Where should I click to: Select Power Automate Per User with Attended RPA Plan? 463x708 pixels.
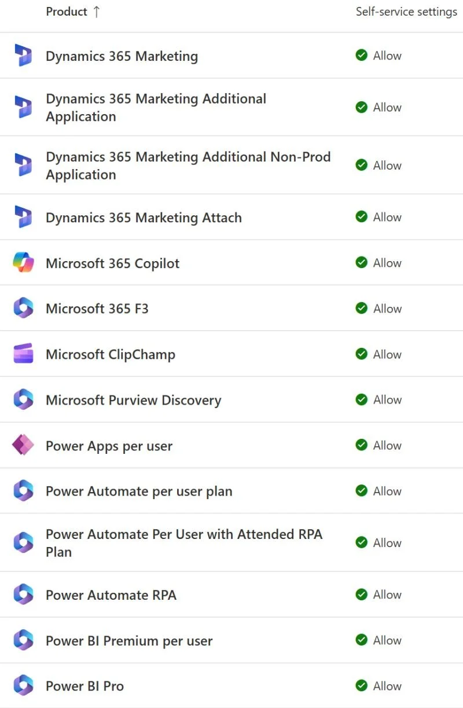183,543
